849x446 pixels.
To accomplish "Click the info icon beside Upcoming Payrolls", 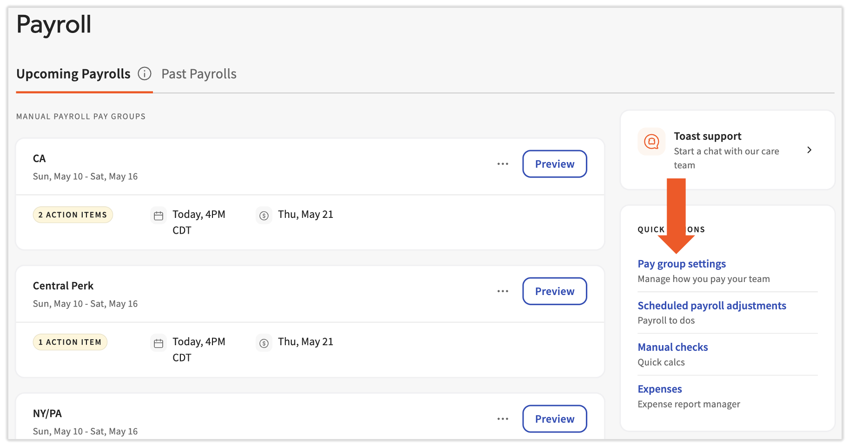I will pyautogui.click(x=145, y=74).
